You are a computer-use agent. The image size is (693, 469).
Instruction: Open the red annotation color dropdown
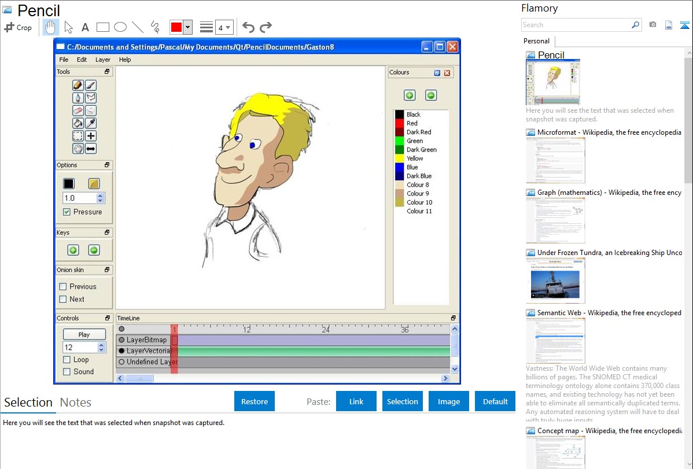(188, 27)
